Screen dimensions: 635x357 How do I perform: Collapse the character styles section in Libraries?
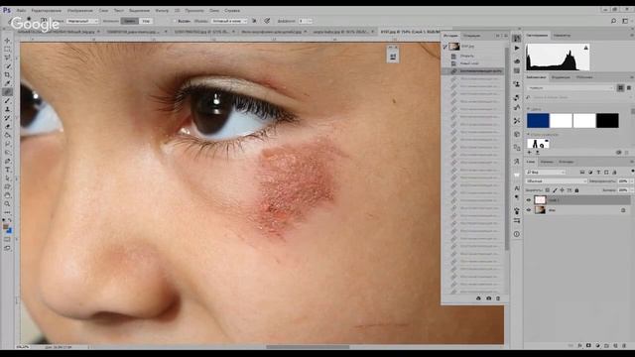(528, 135)
